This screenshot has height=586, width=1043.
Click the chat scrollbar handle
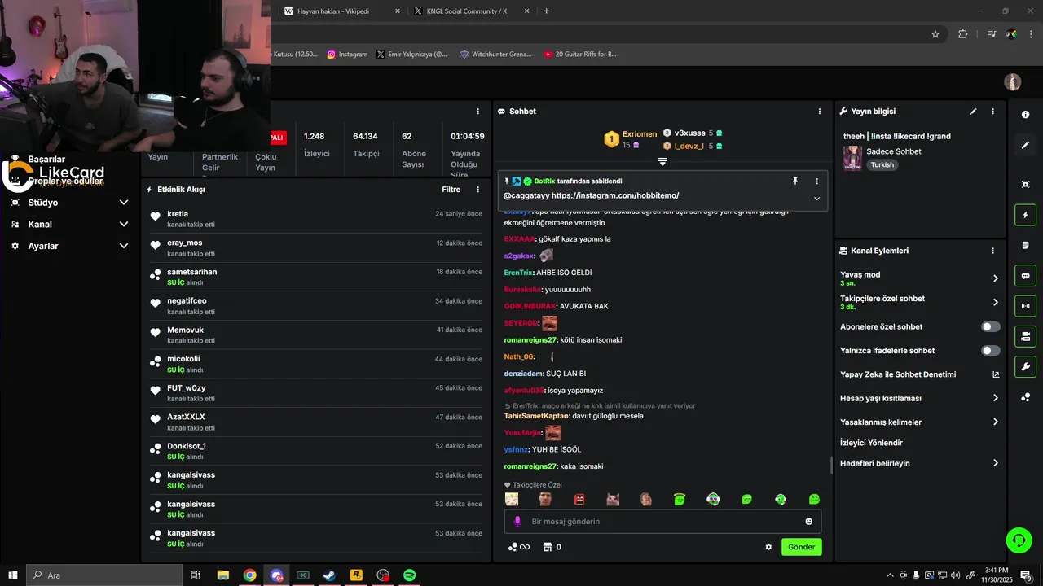click(831, 466)
